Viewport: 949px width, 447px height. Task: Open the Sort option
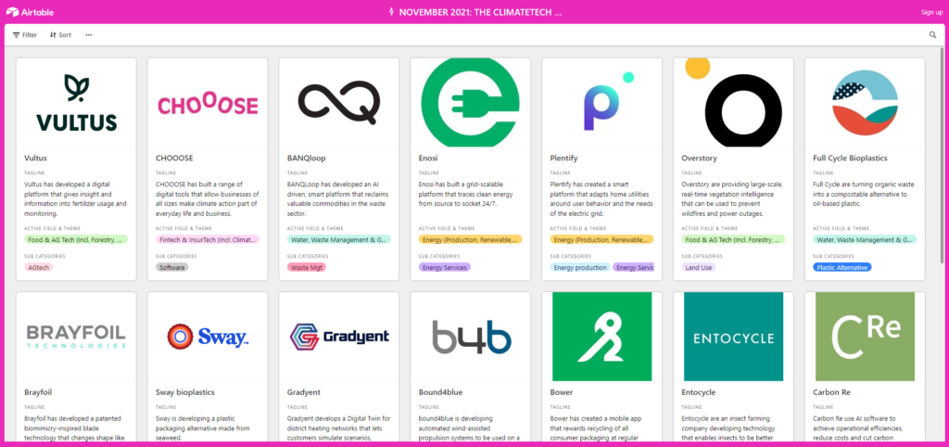(60, 35)
